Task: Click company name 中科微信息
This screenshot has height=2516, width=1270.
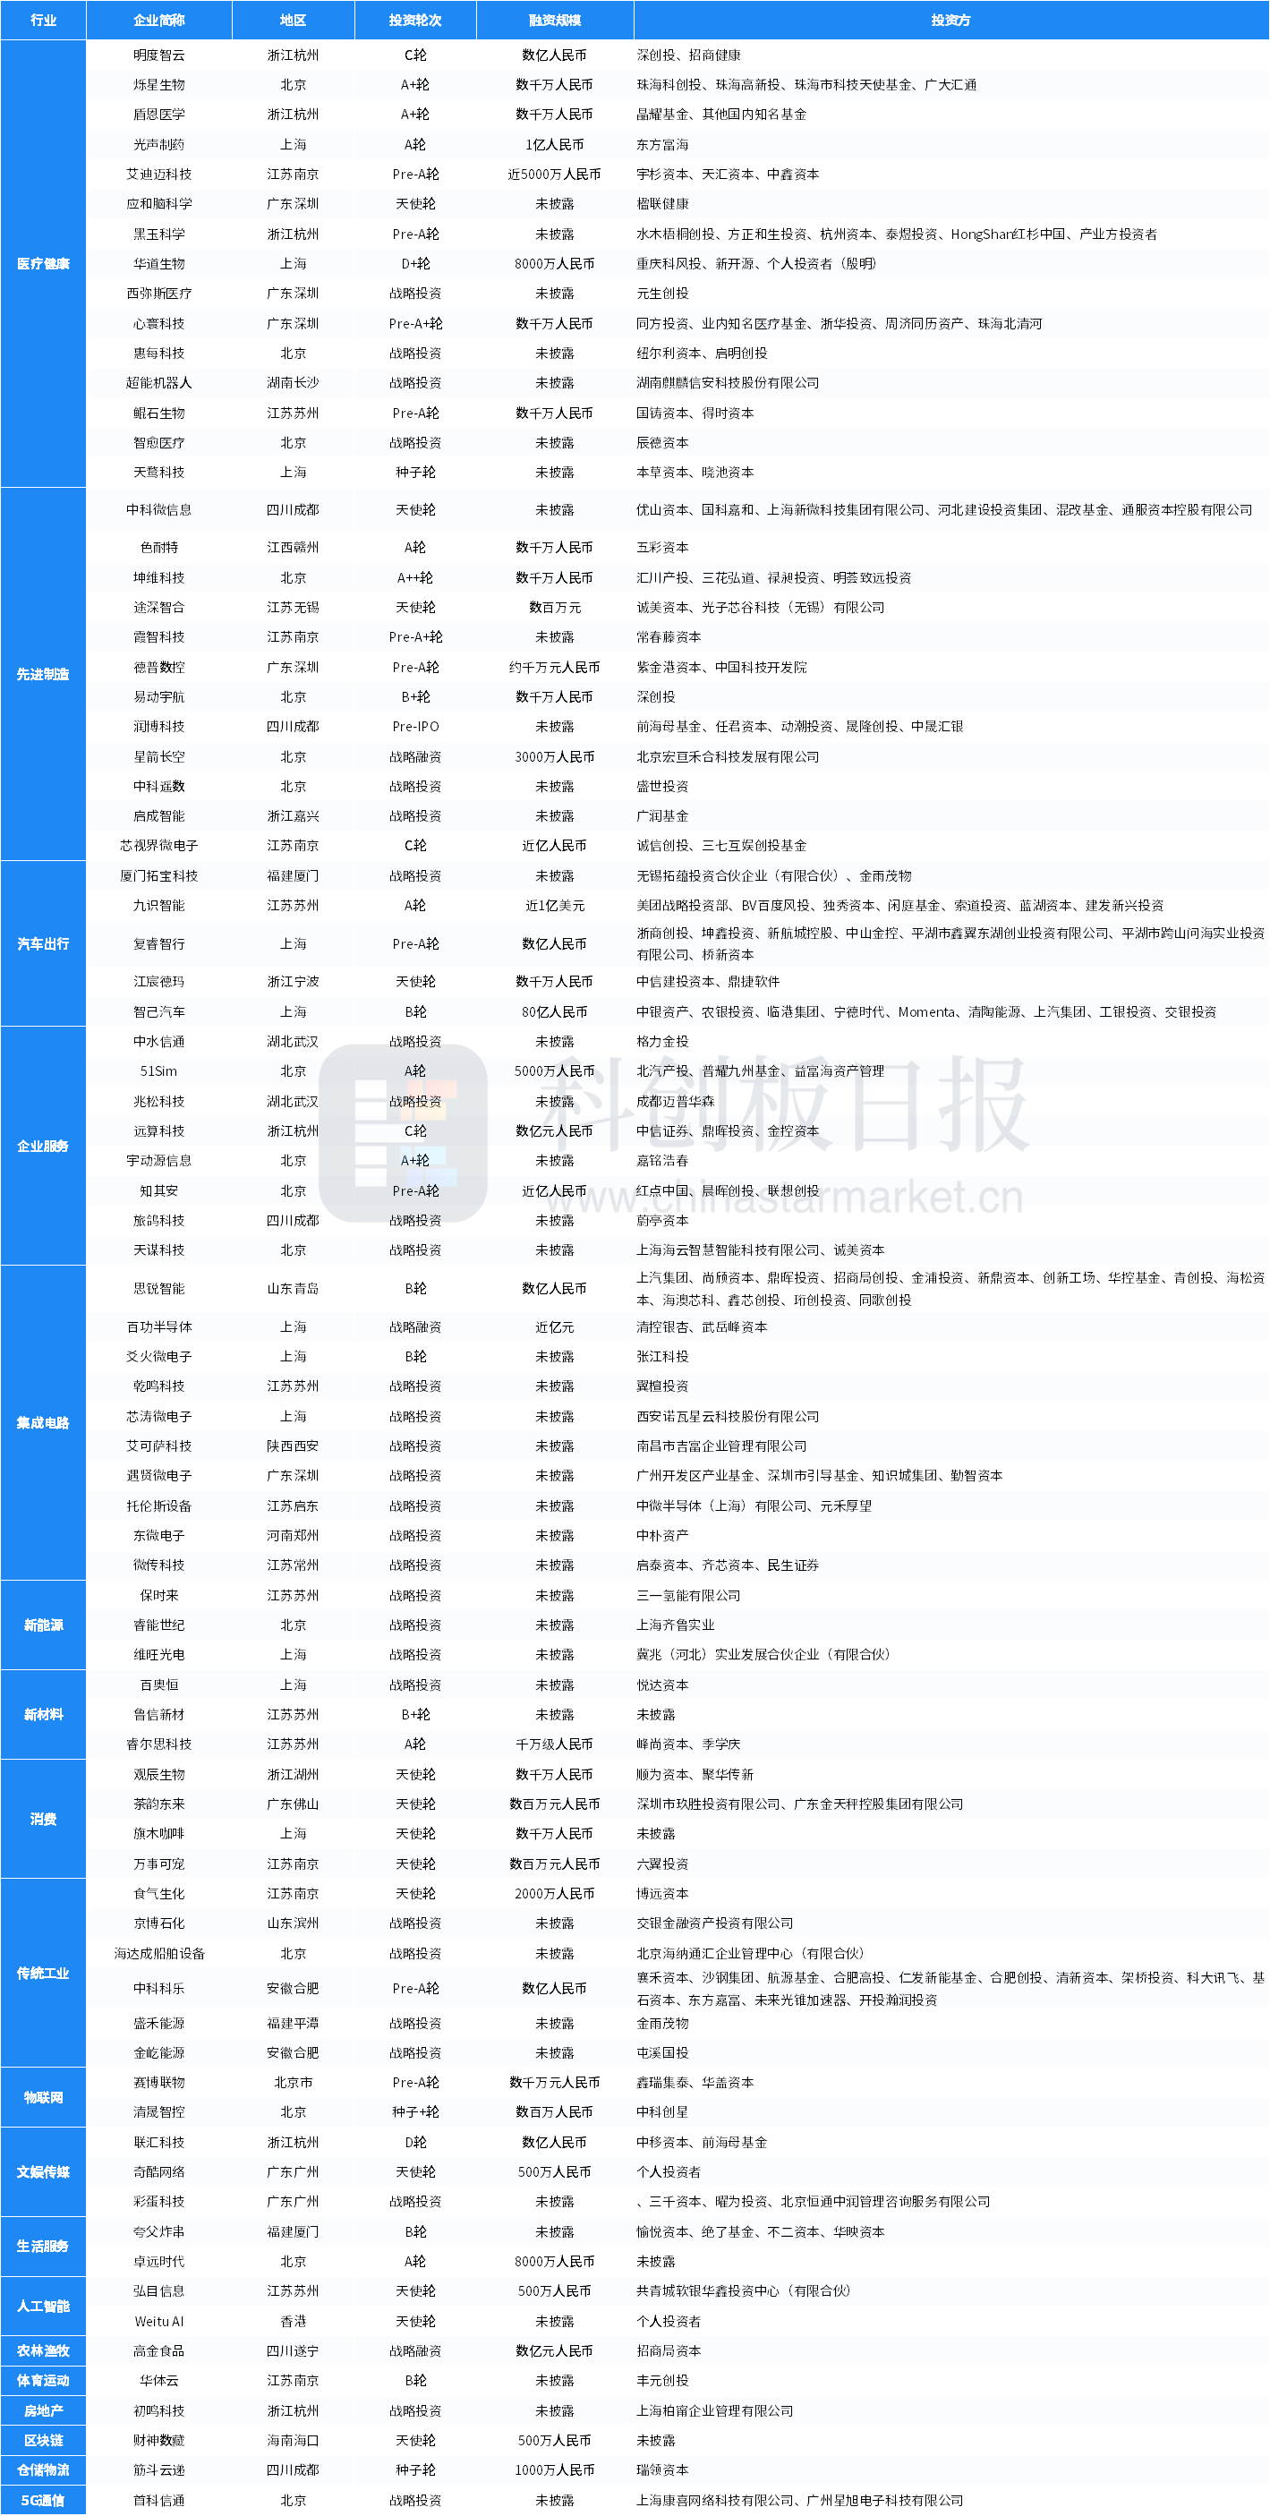Action: [159, 510]
